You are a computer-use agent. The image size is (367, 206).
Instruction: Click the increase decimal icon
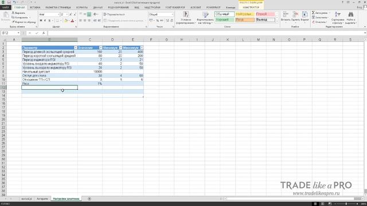pos(167,21)
